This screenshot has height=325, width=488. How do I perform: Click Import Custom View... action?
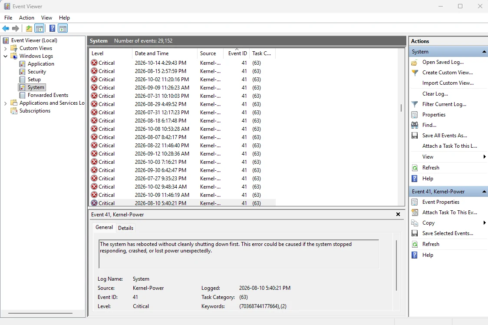tap(448, 83)
